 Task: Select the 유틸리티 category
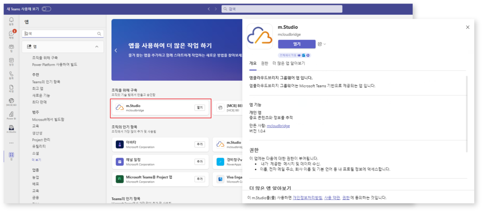click(39, 146)
